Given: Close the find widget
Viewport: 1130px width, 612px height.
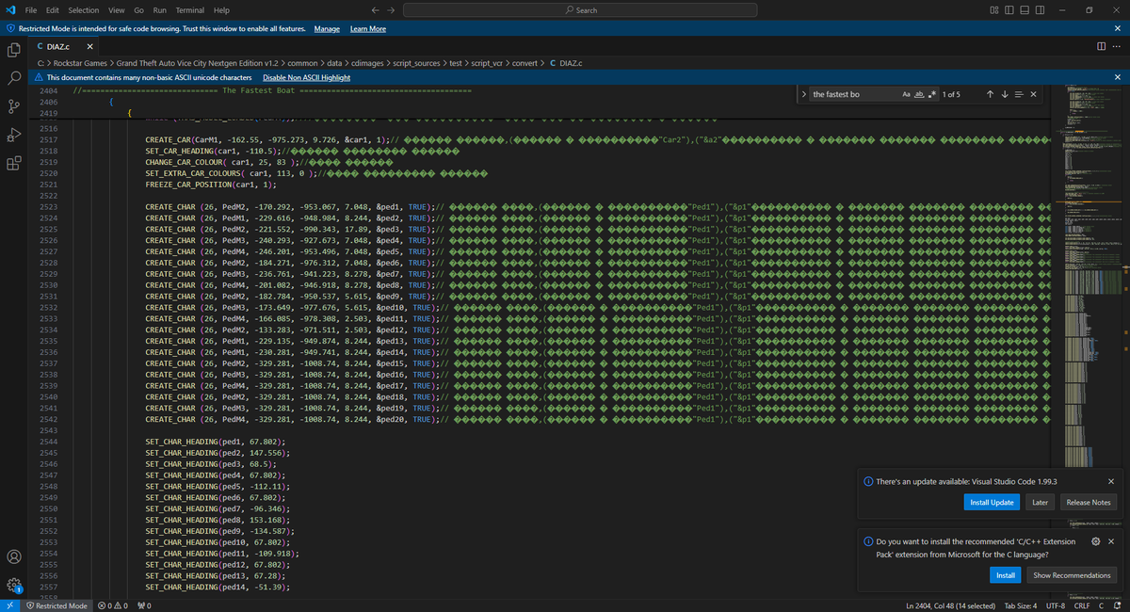Looking at the screenshot, I should 1033,94.
